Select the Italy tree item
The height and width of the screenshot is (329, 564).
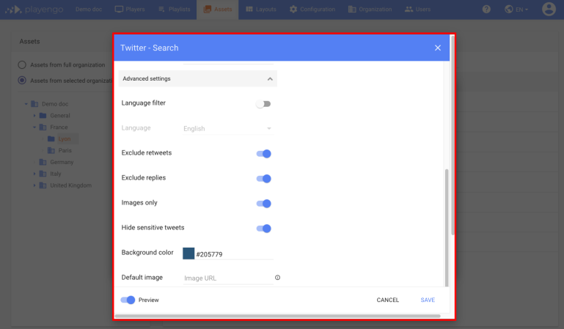[x=56, y=174]
